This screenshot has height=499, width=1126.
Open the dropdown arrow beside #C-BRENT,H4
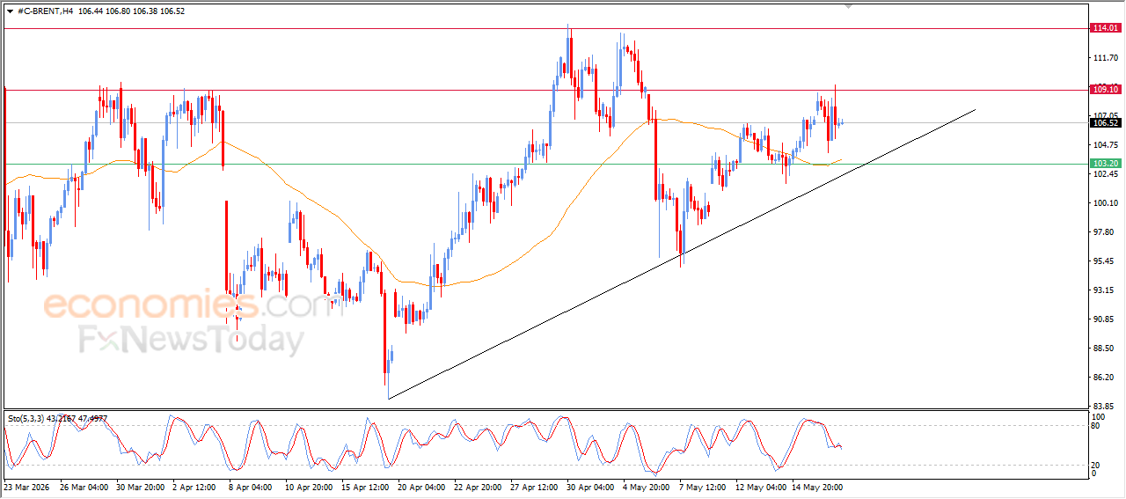point(10,11)
